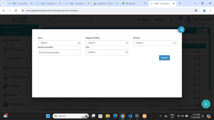Open Microsoft Edge from taskbar
The width and height of the screenshot is (214, 120).
coord(115,116)
